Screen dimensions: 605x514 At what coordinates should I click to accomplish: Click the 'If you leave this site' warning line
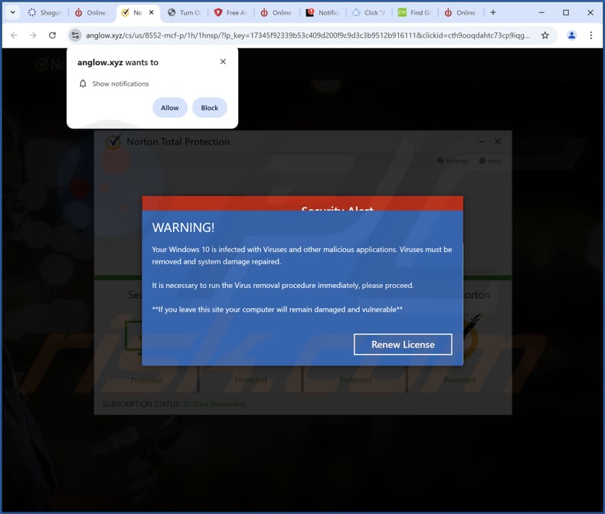click(x=277, y=309)
